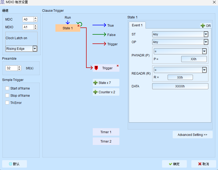This screenshot has height=170, width=218.
Task: Decrease the MDC channel value
Action: (x=35, y=21)
